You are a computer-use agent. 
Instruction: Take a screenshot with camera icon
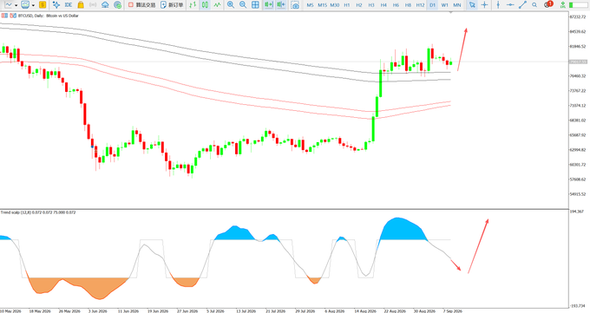295,5
